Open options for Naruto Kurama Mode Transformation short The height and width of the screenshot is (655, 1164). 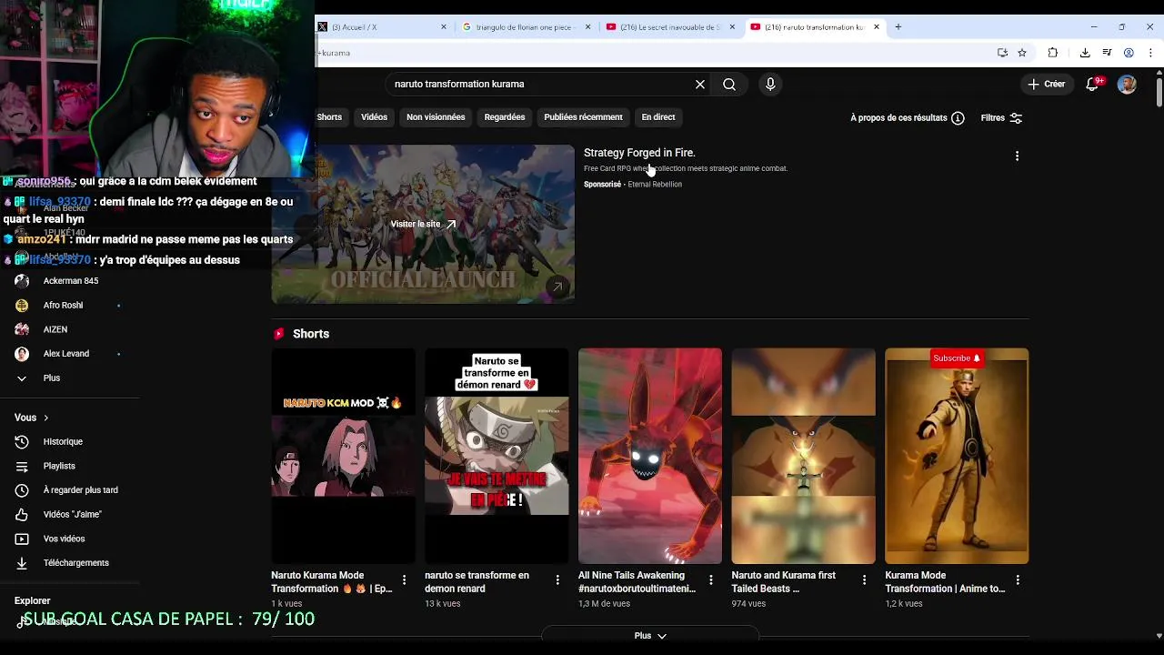pyautogui.click(x=404, y=579)
